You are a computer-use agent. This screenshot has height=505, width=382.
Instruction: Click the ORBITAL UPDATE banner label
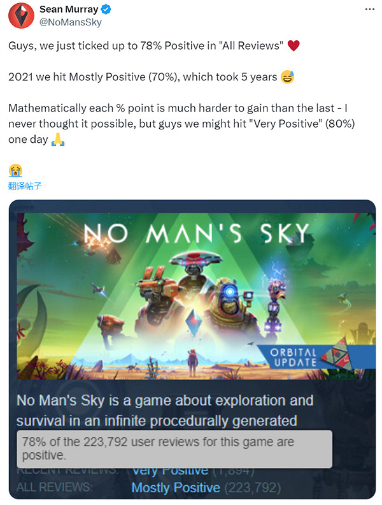(x=294, y=357)
